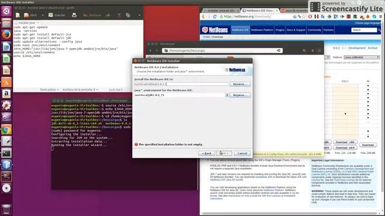Select gedit 'instalar java' document tab
Viewport: 385px width, 216px height.
pos(26,23)
